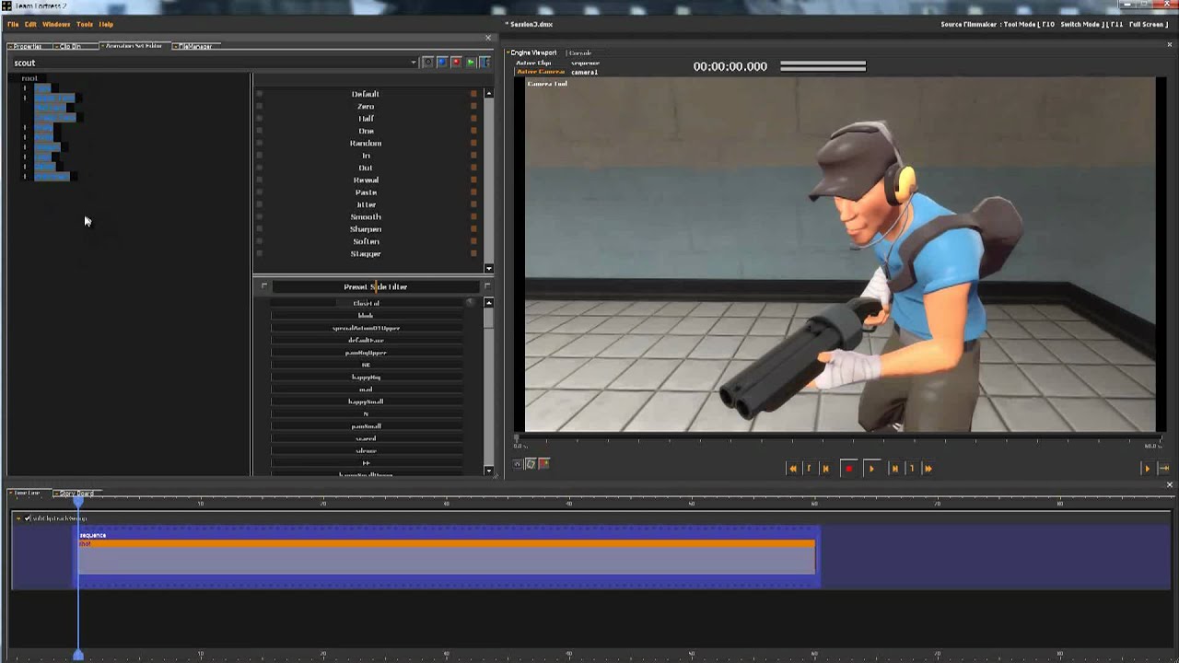Click the blue sphere toolbar icon
The width and height of the screenshot is (1179, 663).
pyautogui.click(x=442, y=63)
